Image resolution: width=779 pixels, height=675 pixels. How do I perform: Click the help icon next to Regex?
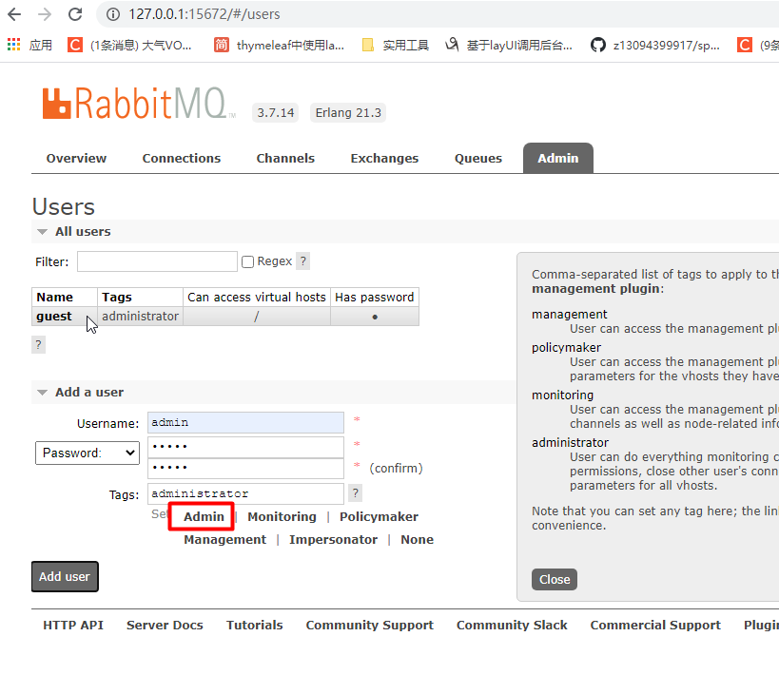coord(303,260)
